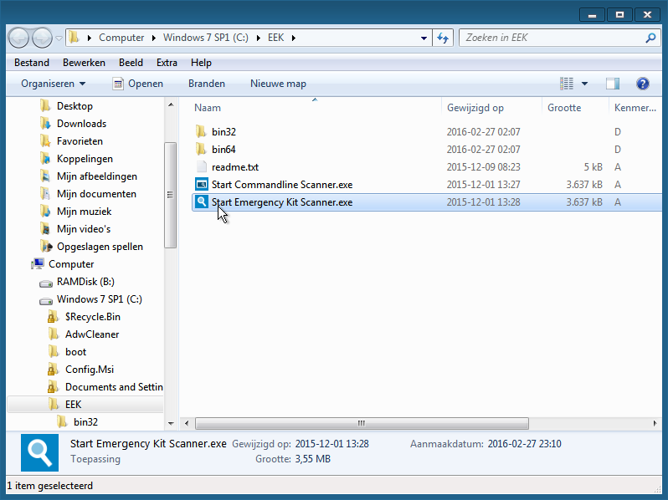The image size is (668, 500).
Task: Open the Organiseren dropdown
Action: pos(54,84)
